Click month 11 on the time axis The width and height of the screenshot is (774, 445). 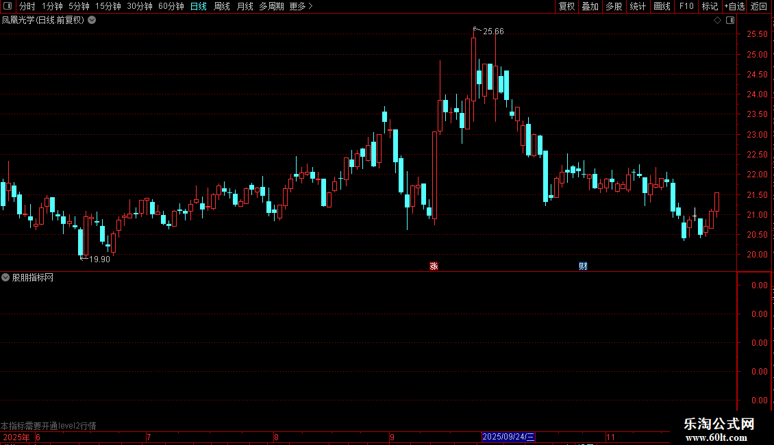(x=610, y=437)
